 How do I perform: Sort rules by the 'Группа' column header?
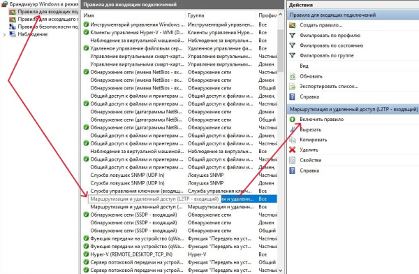click(221, 15)
